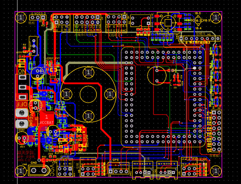Click the C21 capacitor designator

pyautogui.click(x=81, y=152)
